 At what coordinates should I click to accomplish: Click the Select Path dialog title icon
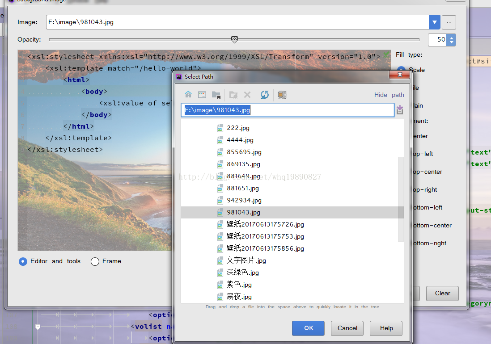tap(179, 77)
